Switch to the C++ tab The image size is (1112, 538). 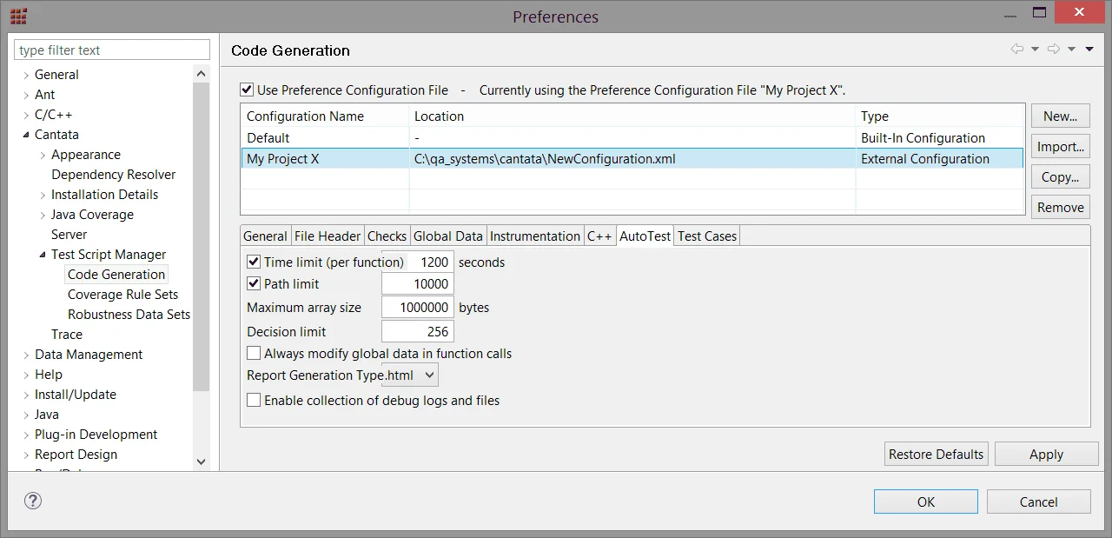599,236
